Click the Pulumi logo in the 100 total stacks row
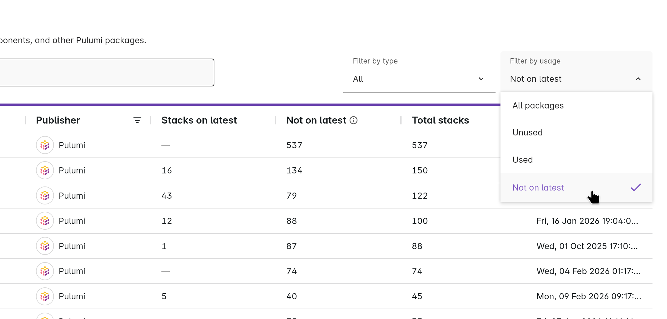 click(x=45, y=221)
